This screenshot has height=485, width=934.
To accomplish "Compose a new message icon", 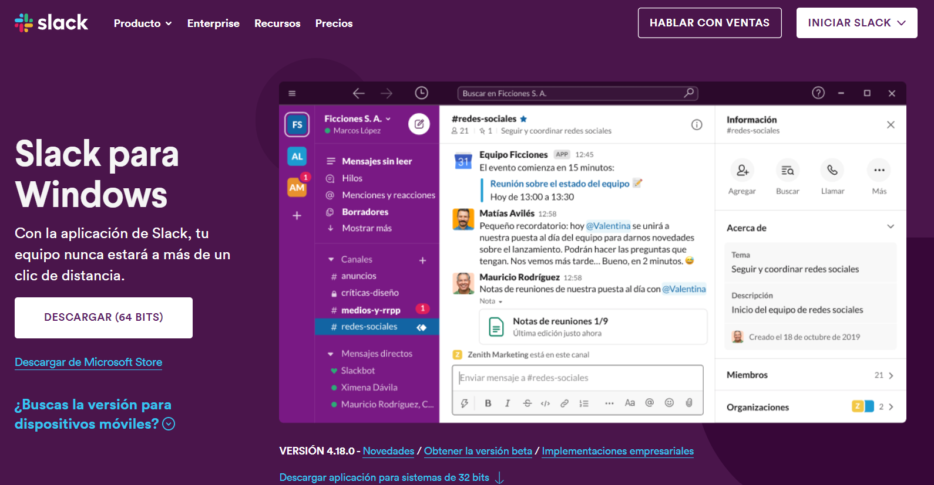I will (x=419, y=124).
